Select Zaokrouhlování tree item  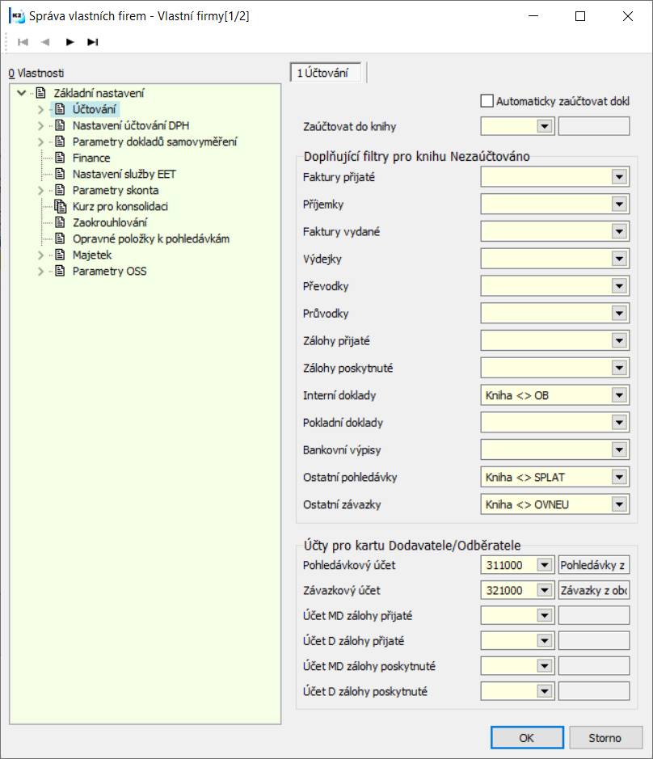[110, 222]
